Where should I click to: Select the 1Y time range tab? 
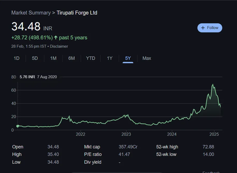(110, 58)
